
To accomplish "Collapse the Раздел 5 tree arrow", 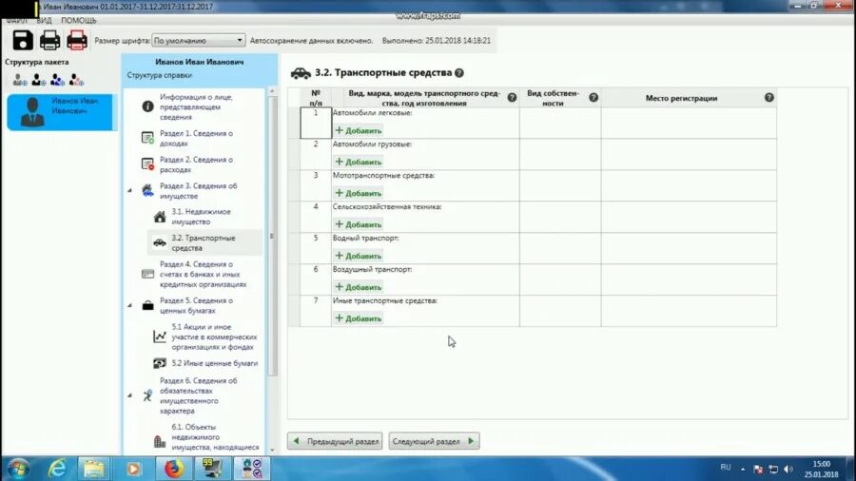I will tap(130, 305).
